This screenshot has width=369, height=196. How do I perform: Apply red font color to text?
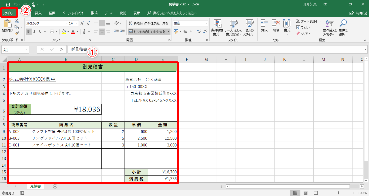tap(73, 31)
